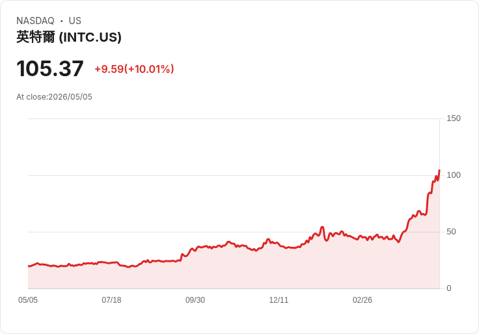Click the 0 value on y-axis
Image resolution: width=479 pixels, height=334 pixels.
click(x=449, y=288)
